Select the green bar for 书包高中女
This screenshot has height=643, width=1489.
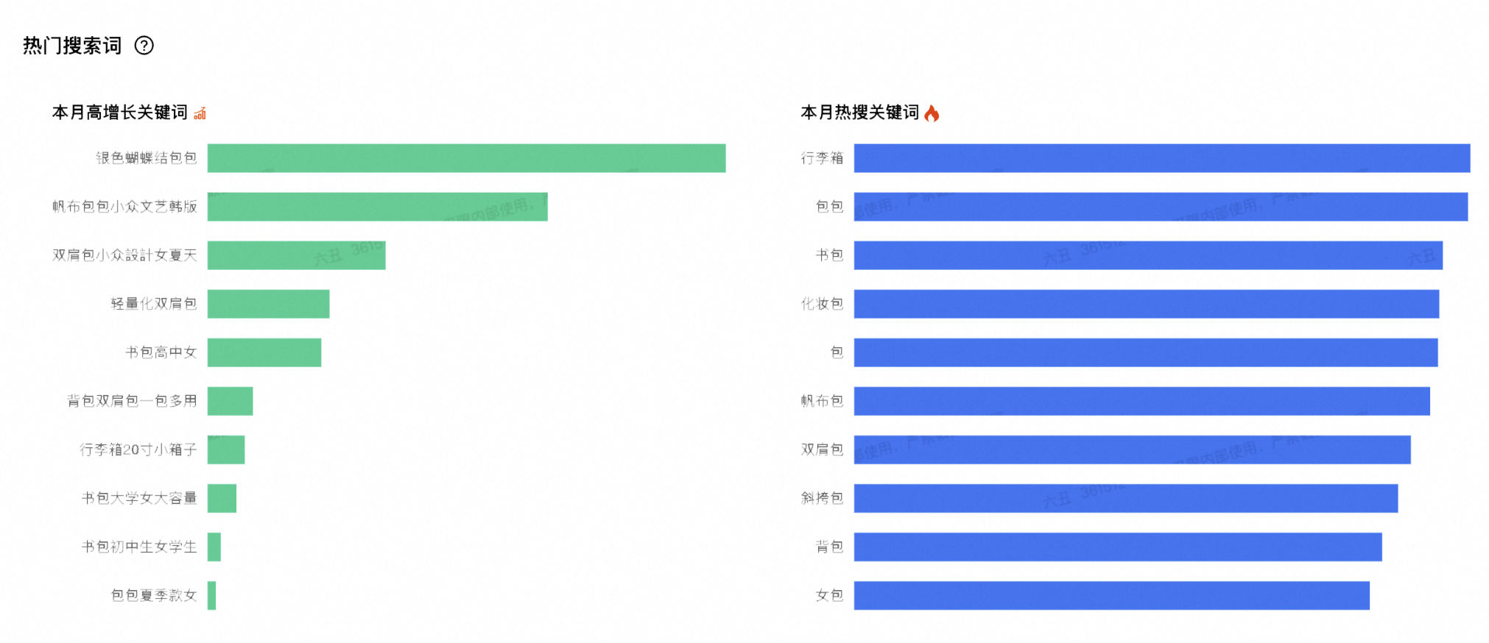264,352
